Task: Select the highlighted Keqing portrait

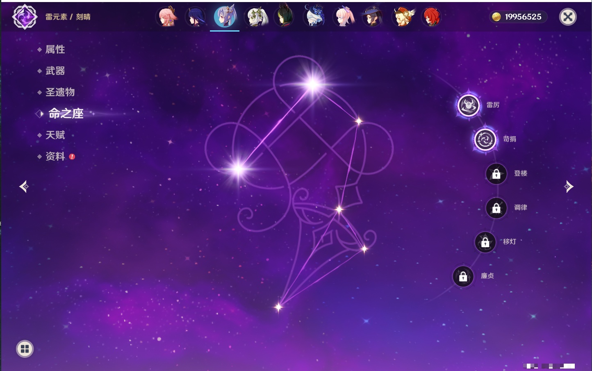Action: (x=225, y=17)
